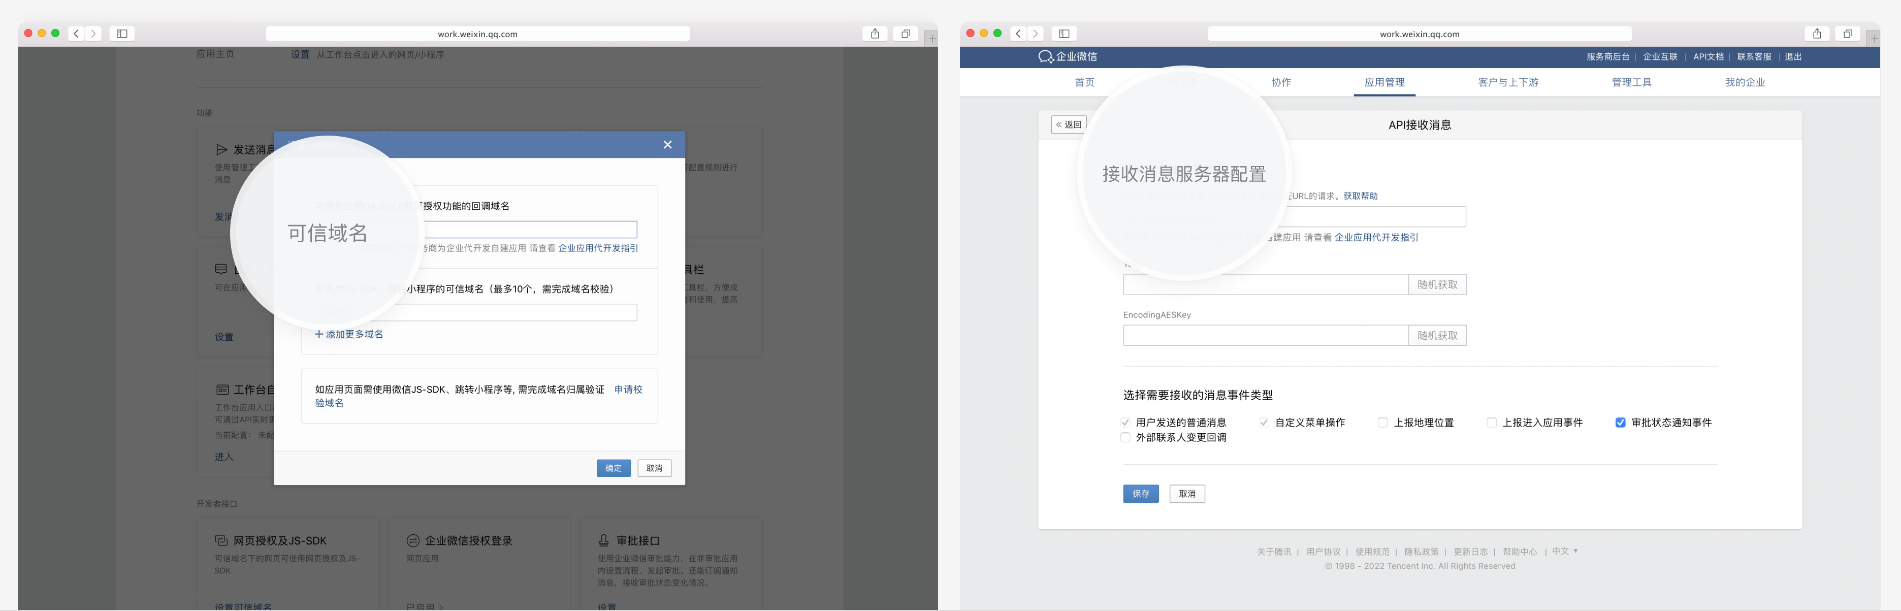Click 退出 to log out
The width and height of the screenshot is (1901, 611).
tap(1793, 57)
